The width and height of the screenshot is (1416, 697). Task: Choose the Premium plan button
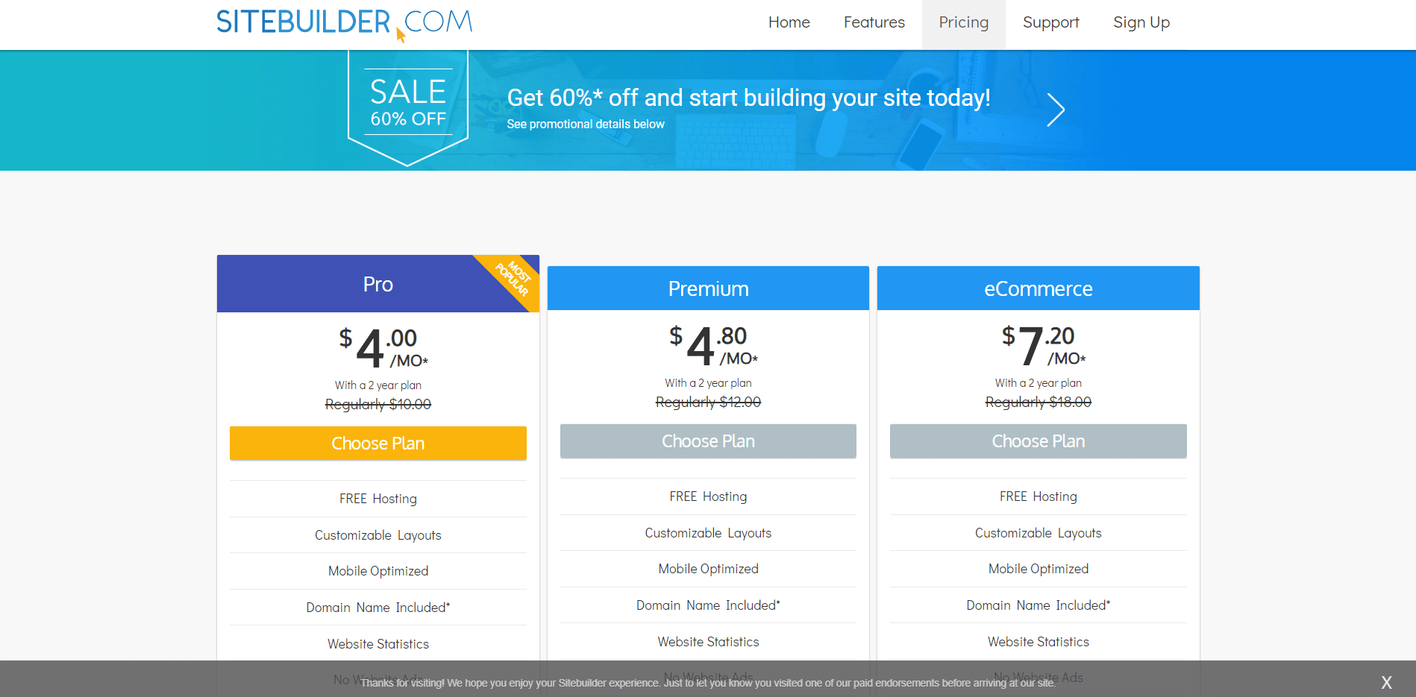click(708, 441)
